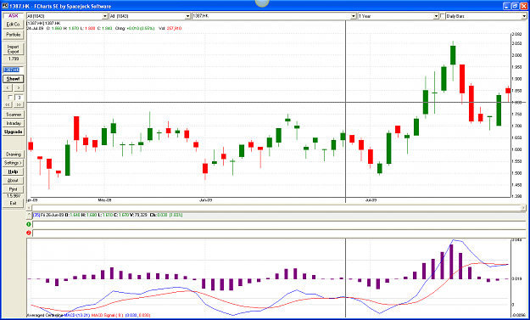Viewport: 530px width, 320px height.
Task: Click the Intraday button
Action: [14, 123]
